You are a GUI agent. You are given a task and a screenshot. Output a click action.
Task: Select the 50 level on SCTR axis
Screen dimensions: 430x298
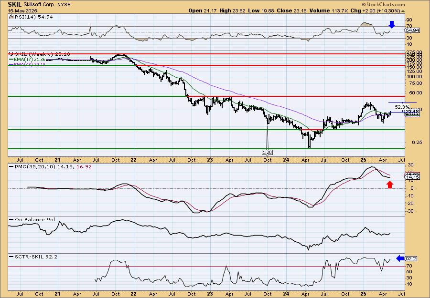coord(409,272)
